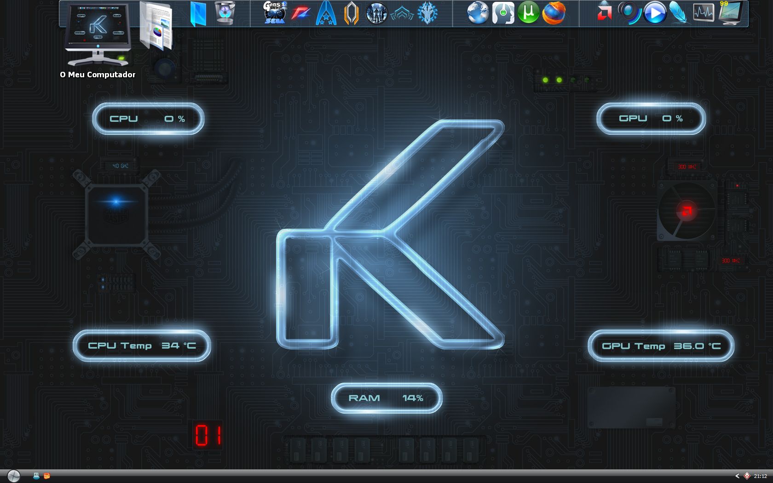773x483 pixels.
Task: Click the RAM 14% gauge widget
Action: click(x=386, y=398)
